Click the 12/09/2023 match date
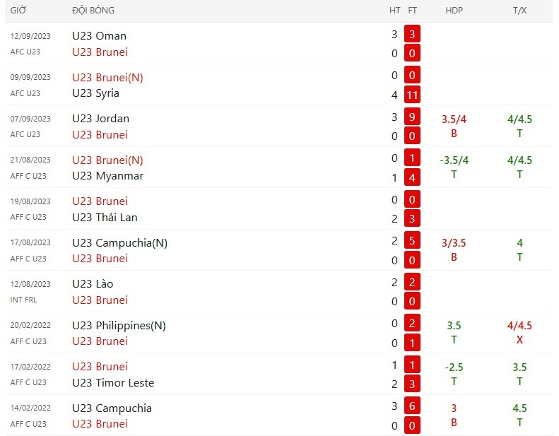 coord(30,36)
